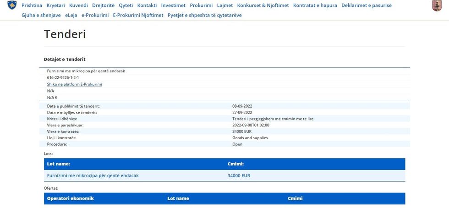Open the Prishtina menu item
449x208 pixels.
32,5
